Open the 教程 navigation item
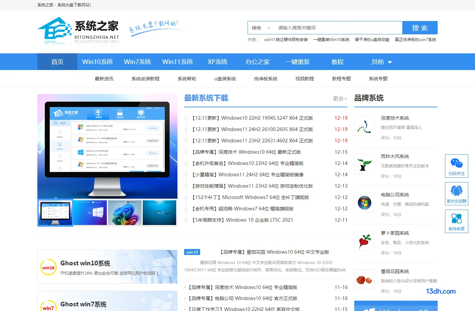Image resolution: width=475 pixels, height=311 pixels. pos(338,62)
